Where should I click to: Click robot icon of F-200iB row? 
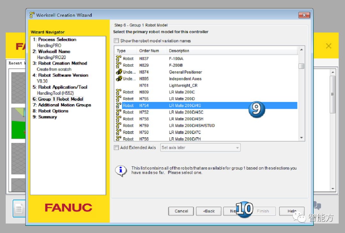[x=119, y=65]
